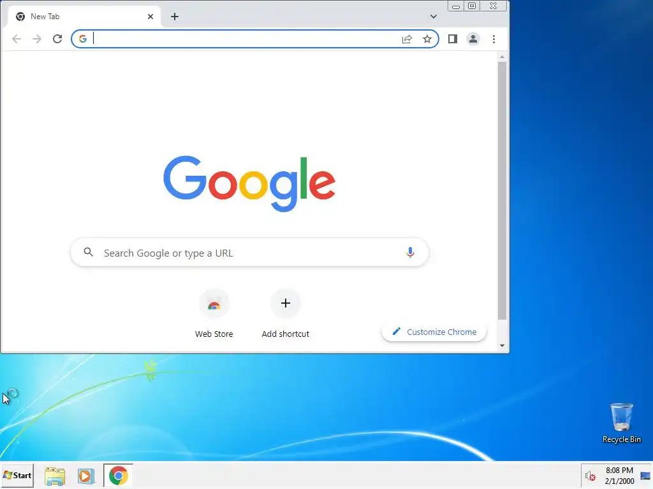This screenshot has height=489, width=653.
Task: Click the Add shortcut label text
Action: pos(285,334)
